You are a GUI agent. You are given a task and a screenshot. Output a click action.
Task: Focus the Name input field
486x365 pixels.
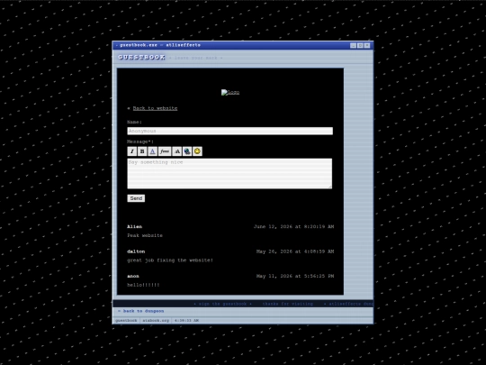pos(230,131)
